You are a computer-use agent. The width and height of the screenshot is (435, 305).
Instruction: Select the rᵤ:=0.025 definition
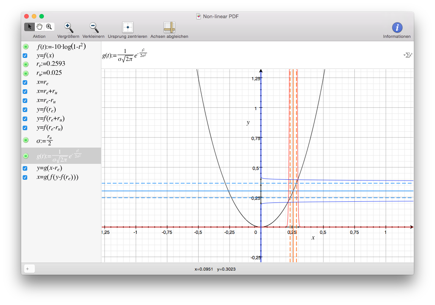tap(49, 73)
